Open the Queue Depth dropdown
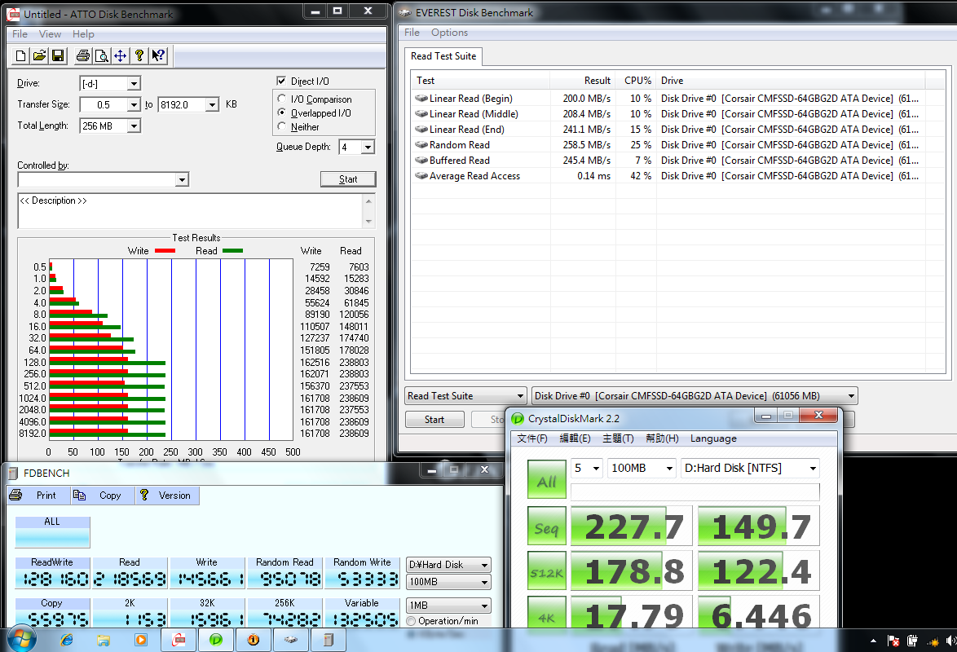957x652 pixels. point(368,148)
